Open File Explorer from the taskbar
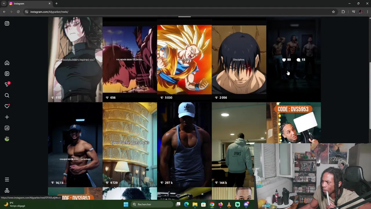The width and height of the screenshot is (371, 209). click(x=195, y=204)
